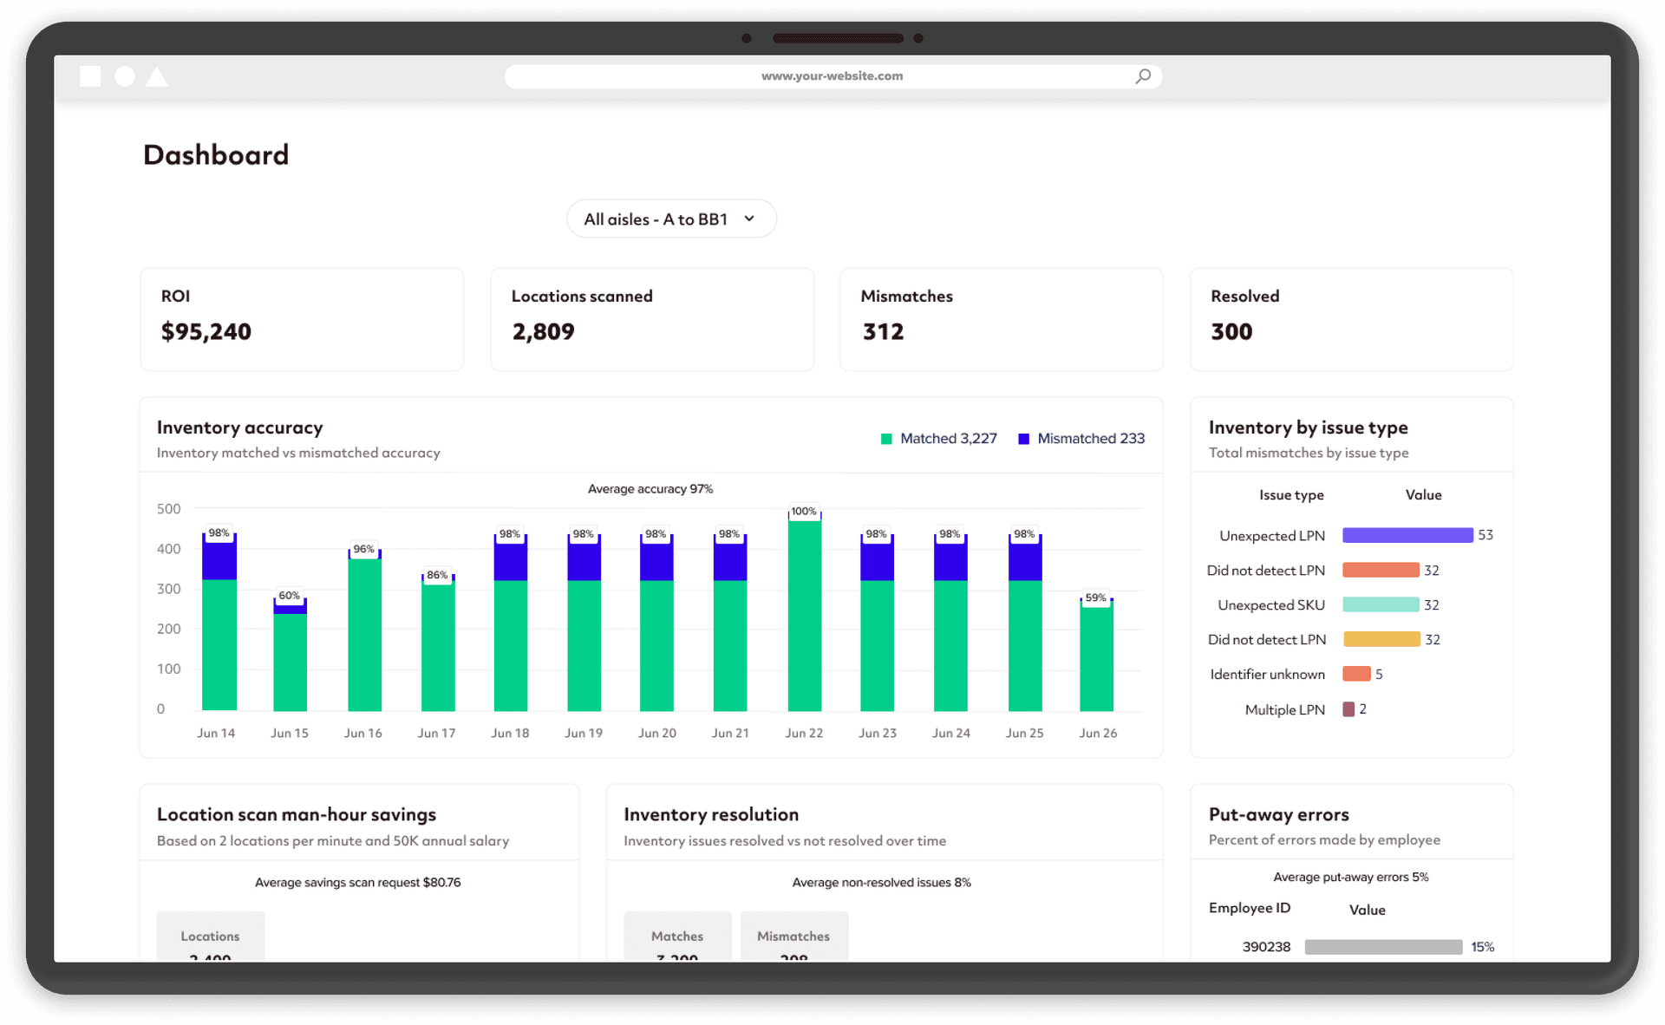This screenshot has height=1025, width=1665.
Task: Click the website URL address field
Action: [x=831, y=76]
